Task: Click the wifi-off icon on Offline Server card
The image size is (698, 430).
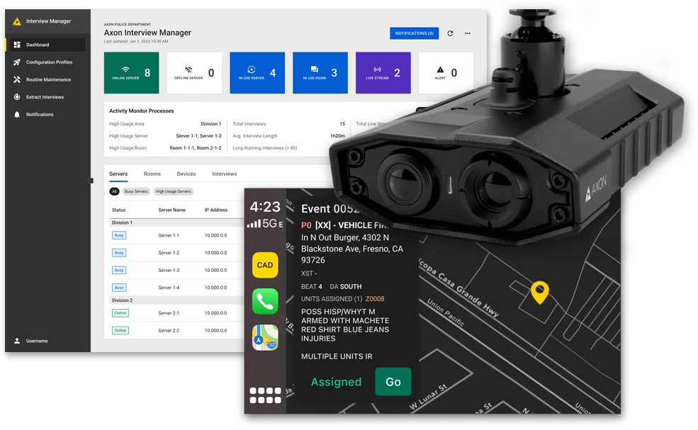Action: point(188,69)
